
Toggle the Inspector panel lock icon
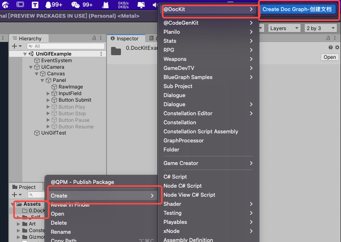click(328, 38)
